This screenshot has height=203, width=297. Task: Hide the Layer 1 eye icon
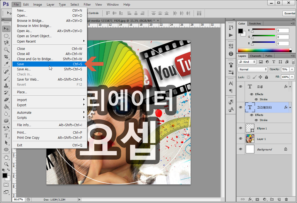pos(241,139)
